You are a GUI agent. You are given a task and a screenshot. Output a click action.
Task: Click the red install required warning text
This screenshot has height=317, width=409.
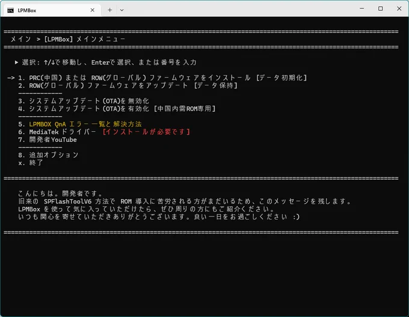(146, 132)
